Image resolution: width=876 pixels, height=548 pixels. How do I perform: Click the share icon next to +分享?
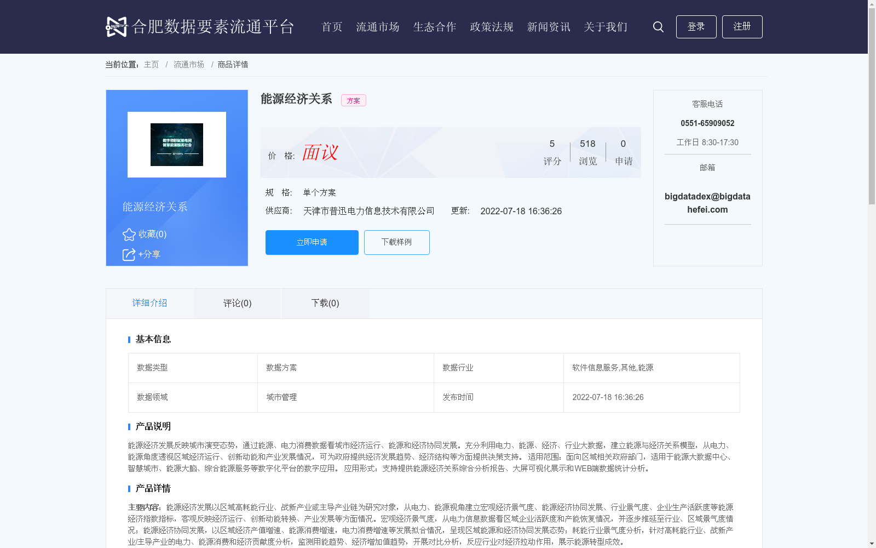(x=129, y=255)
